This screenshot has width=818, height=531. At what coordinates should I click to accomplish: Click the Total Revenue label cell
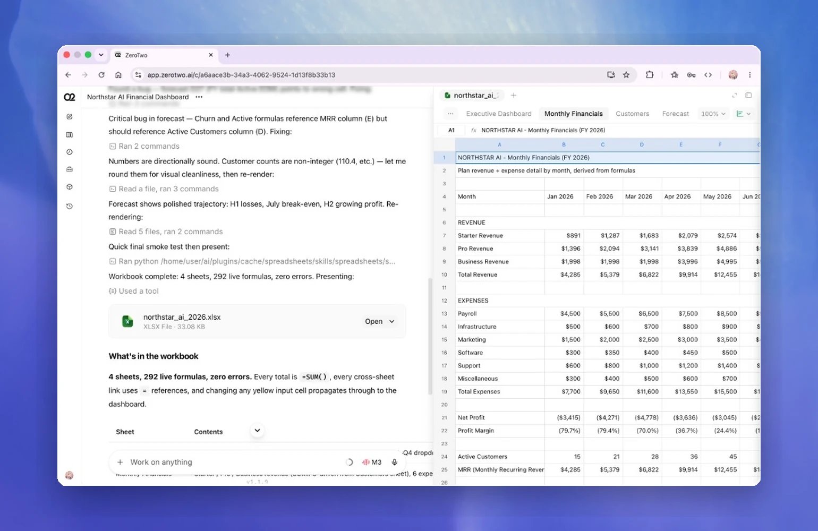click(500, 275)
